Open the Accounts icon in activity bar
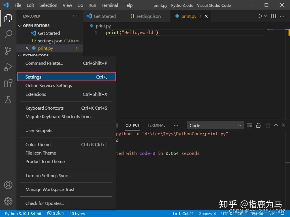The image size is (290, 217). (x=8, y=185)
